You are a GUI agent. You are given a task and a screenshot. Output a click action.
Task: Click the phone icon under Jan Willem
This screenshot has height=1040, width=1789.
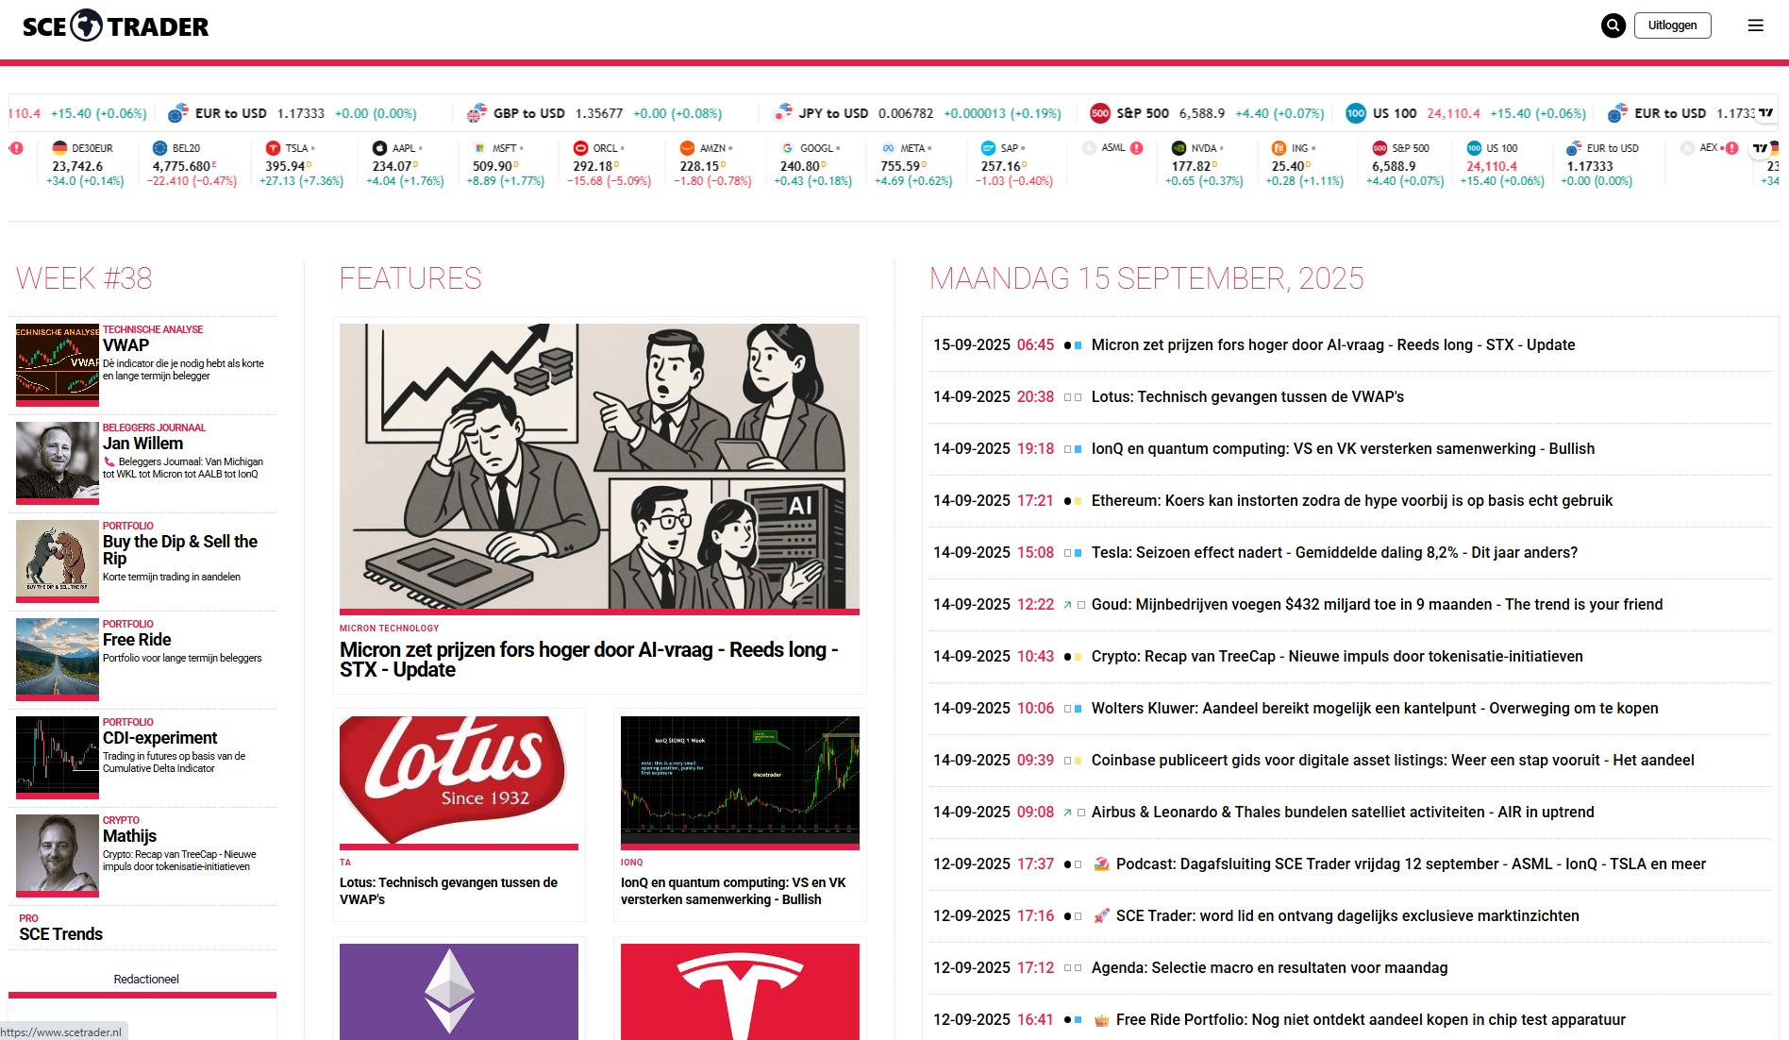109,462
